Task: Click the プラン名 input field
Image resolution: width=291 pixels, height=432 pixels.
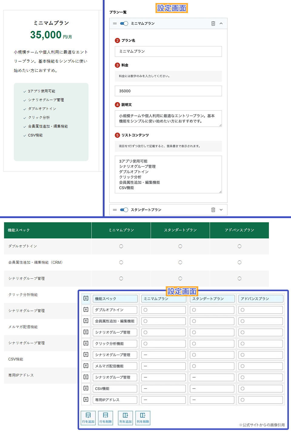Action: pyautogui.click(x=168, y=51)
